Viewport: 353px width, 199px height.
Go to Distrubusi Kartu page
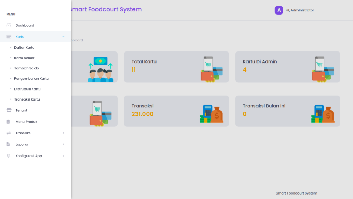pyautogui.click(x=27, y=89)
